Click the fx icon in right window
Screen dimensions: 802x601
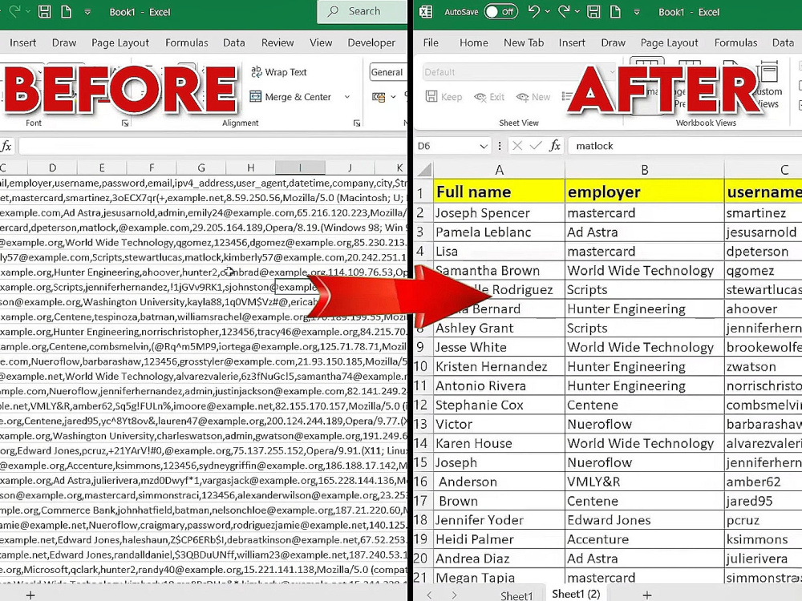(x=555, y=146)
